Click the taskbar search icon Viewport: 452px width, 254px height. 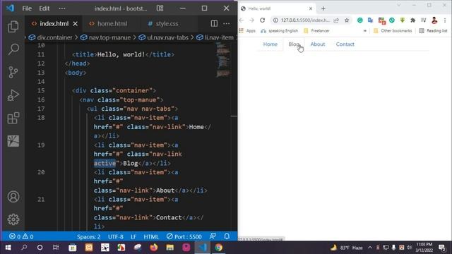click(x=24, y=248)
